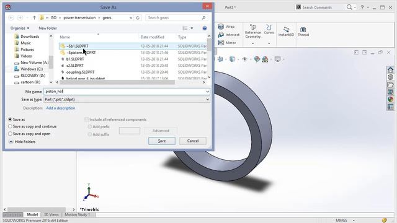Image resolution: width=397 pixels, height=223 pixels.
Task: Open the Save as type dropdown
Action: (207, 99)
